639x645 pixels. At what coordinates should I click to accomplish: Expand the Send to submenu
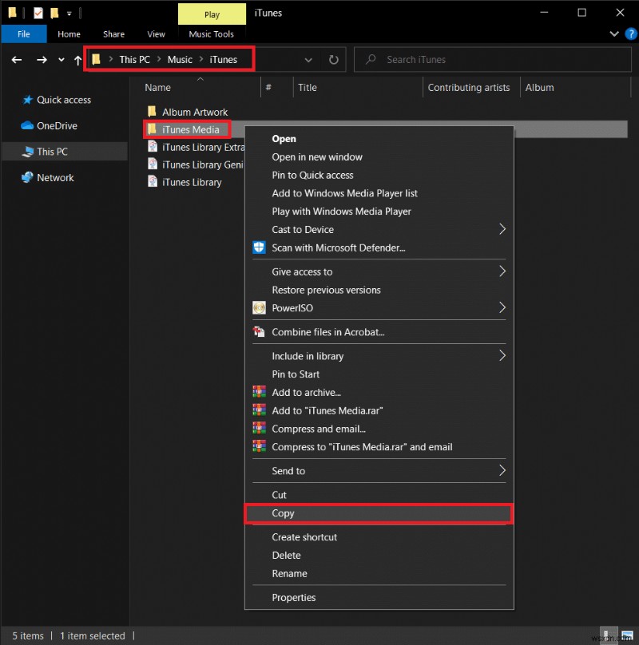click(x=502, y=471)
